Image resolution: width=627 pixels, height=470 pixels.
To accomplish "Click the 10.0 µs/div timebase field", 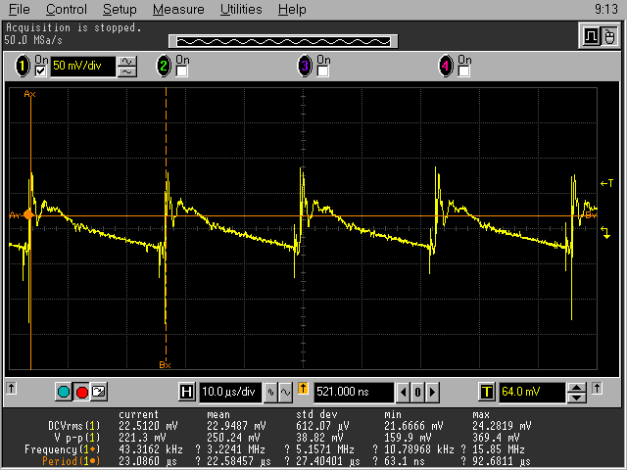I will (x=230, y=393).
